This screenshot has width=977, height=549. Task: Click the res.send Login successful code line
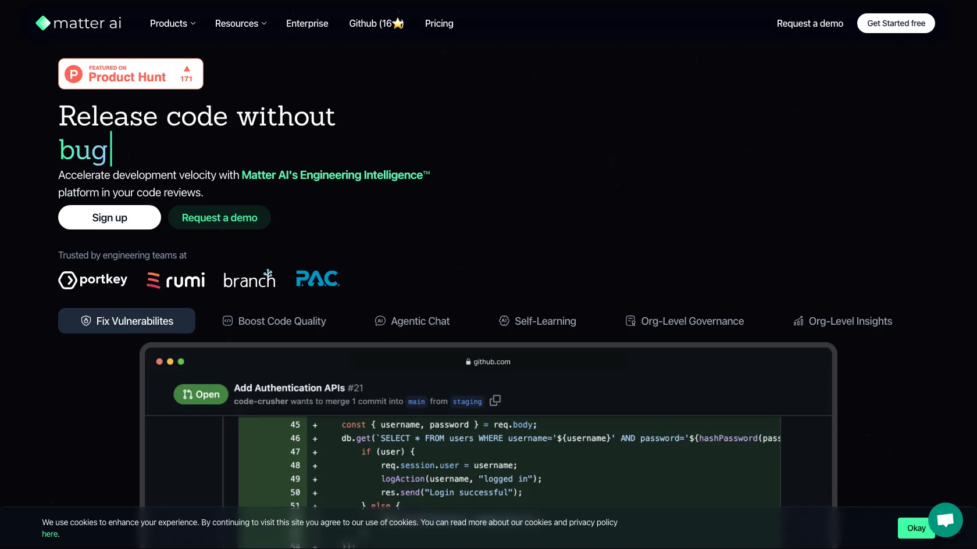tap(451, 492)
